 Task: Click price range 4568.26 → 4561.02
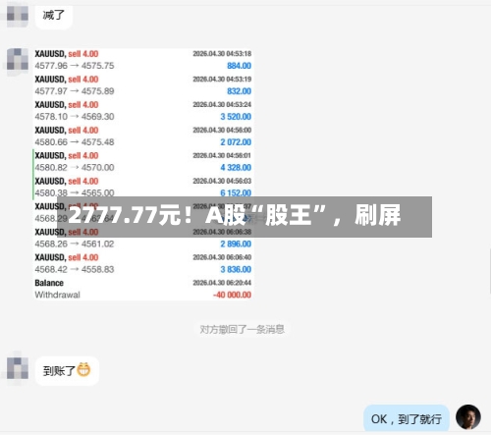[x=75, y=244]
